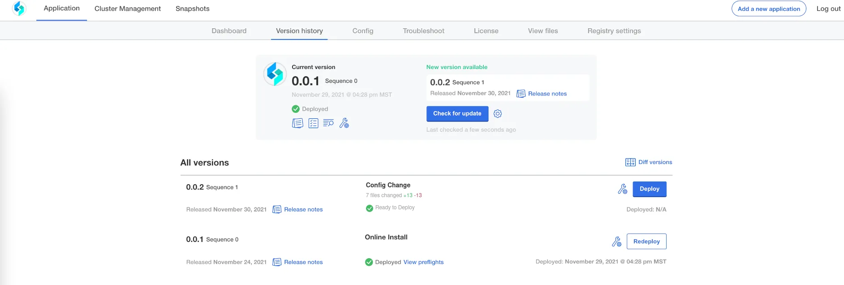Click the app logo in the top navigation bar
The image size is (844, 285).
click(19, 9)
